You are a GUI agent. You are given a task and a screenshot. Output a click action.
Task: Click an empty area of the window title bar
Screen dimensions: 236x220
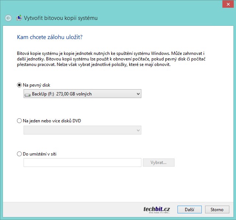coord(110,4)
